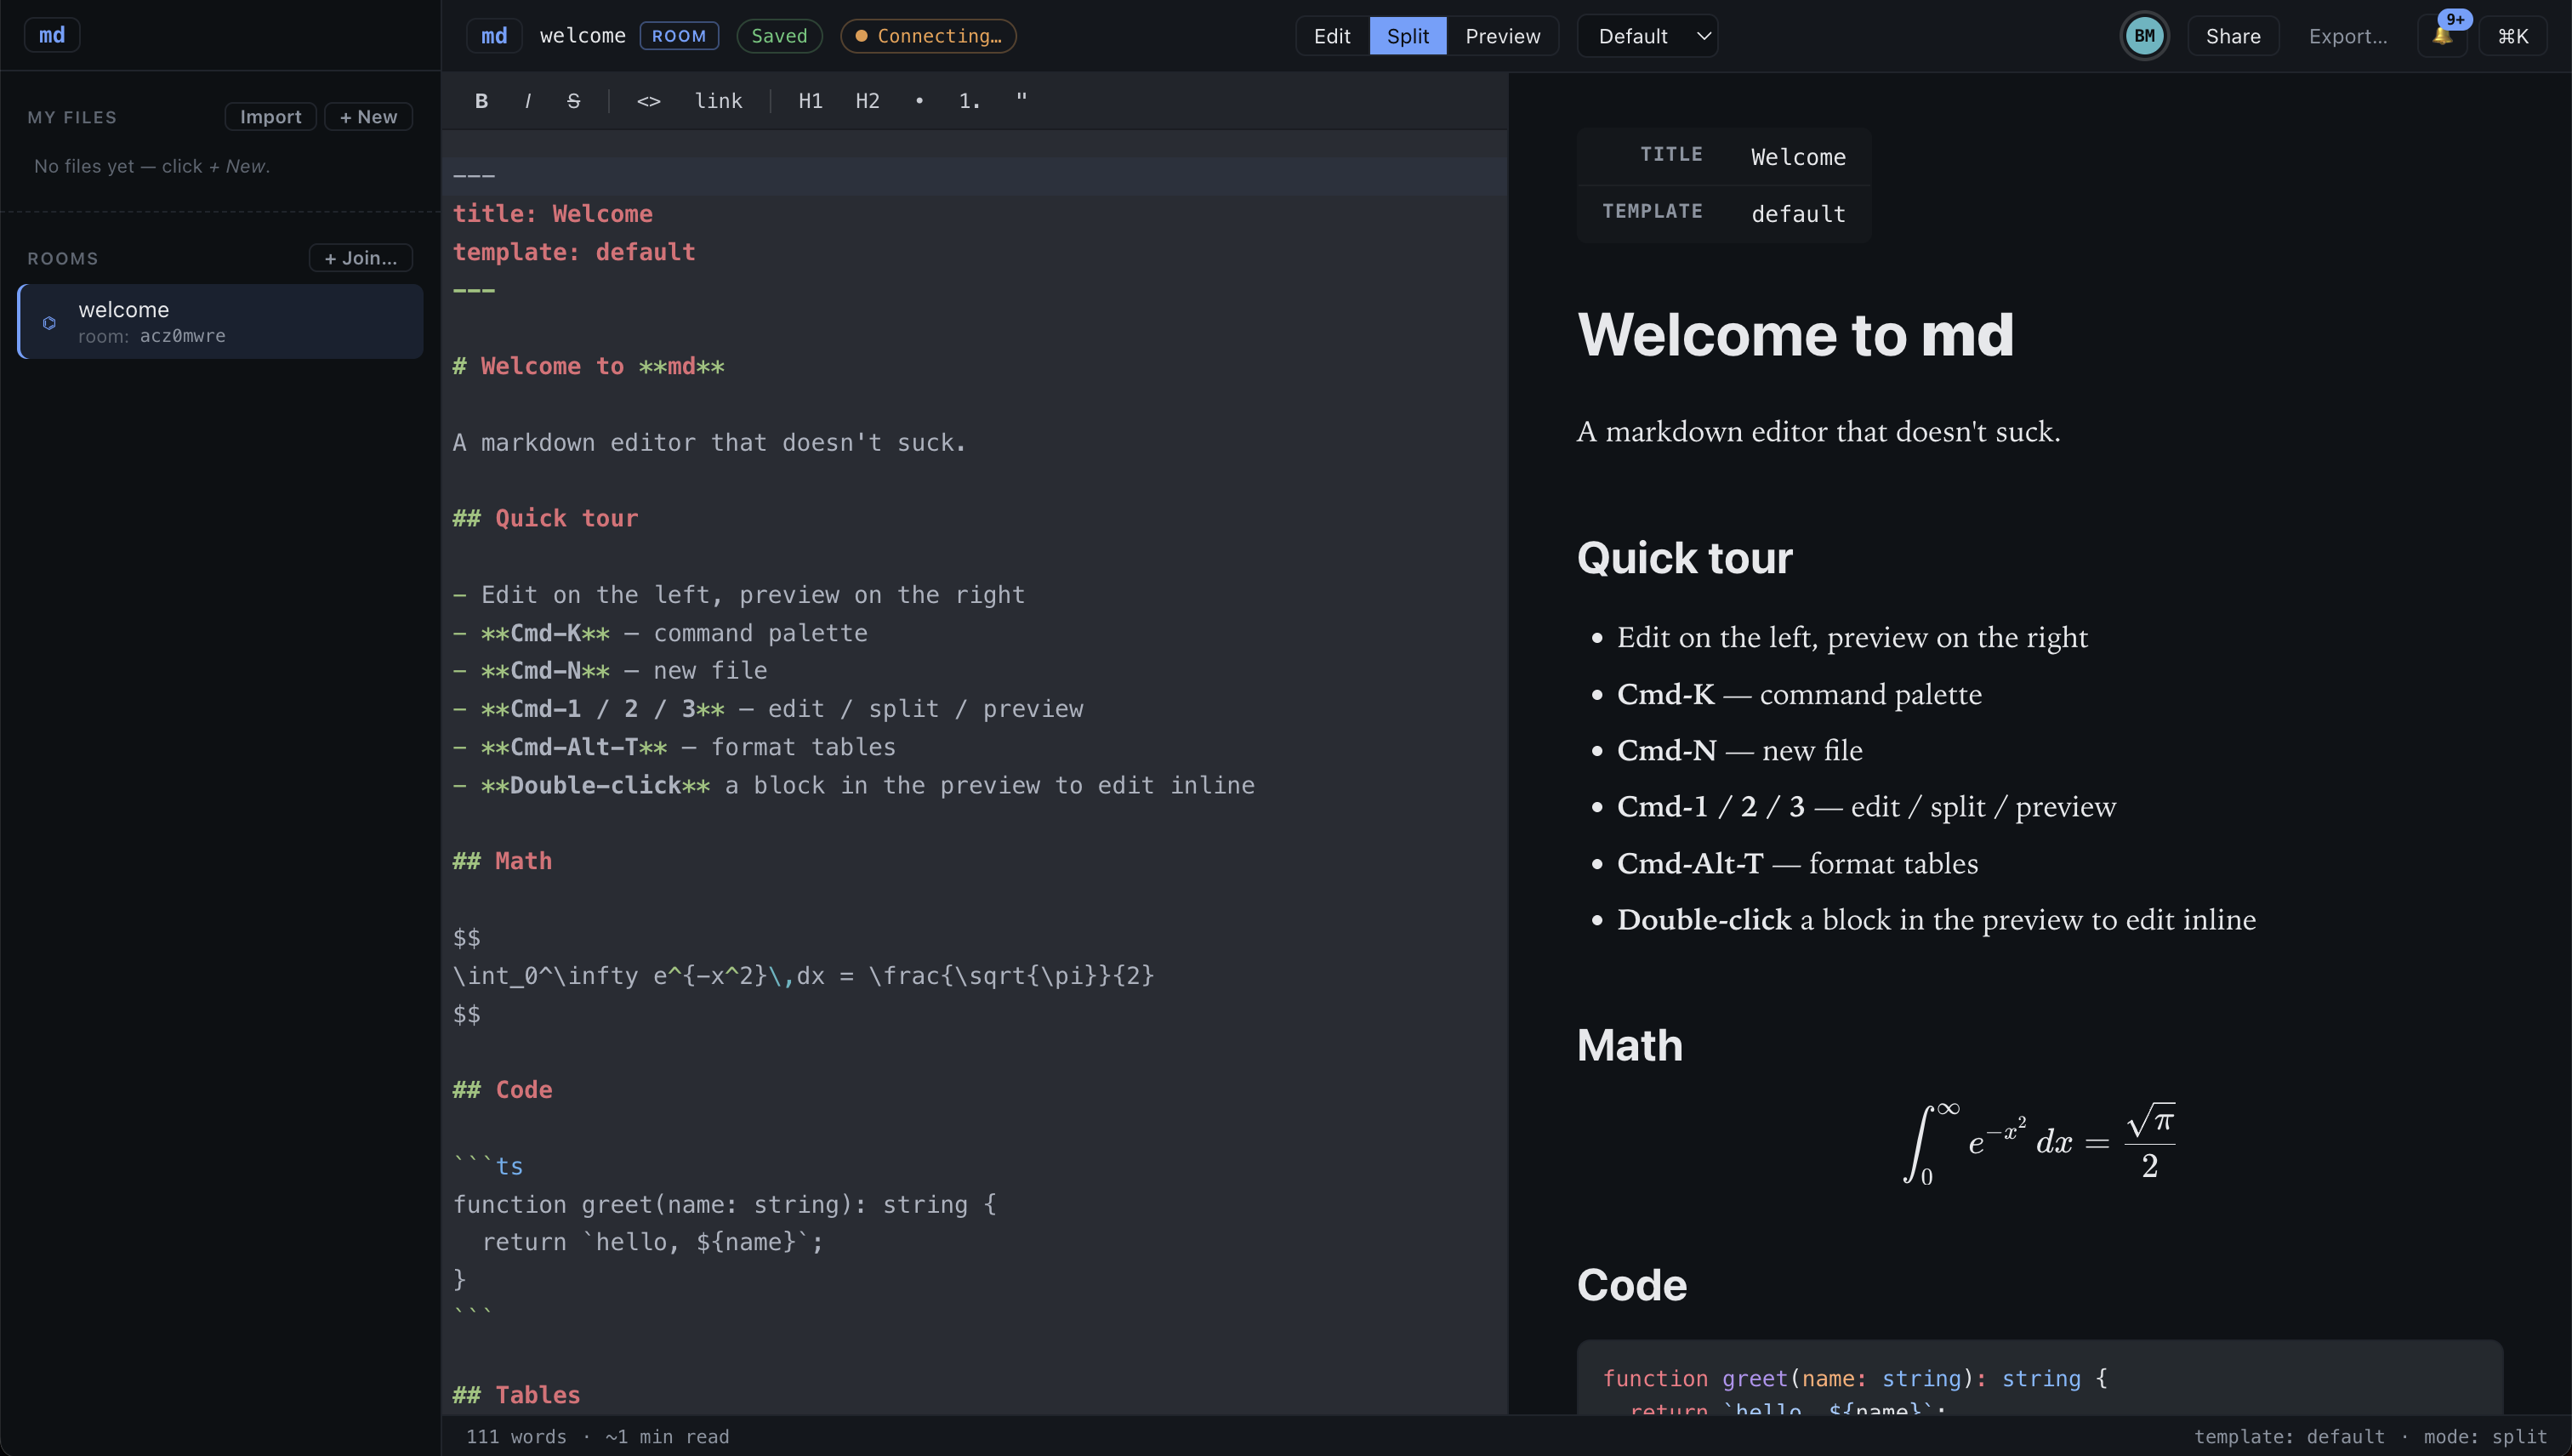The width and height of the screenshot is (2572, 1456).
Task: Open the Export... menu
Action: [2347, 36]
